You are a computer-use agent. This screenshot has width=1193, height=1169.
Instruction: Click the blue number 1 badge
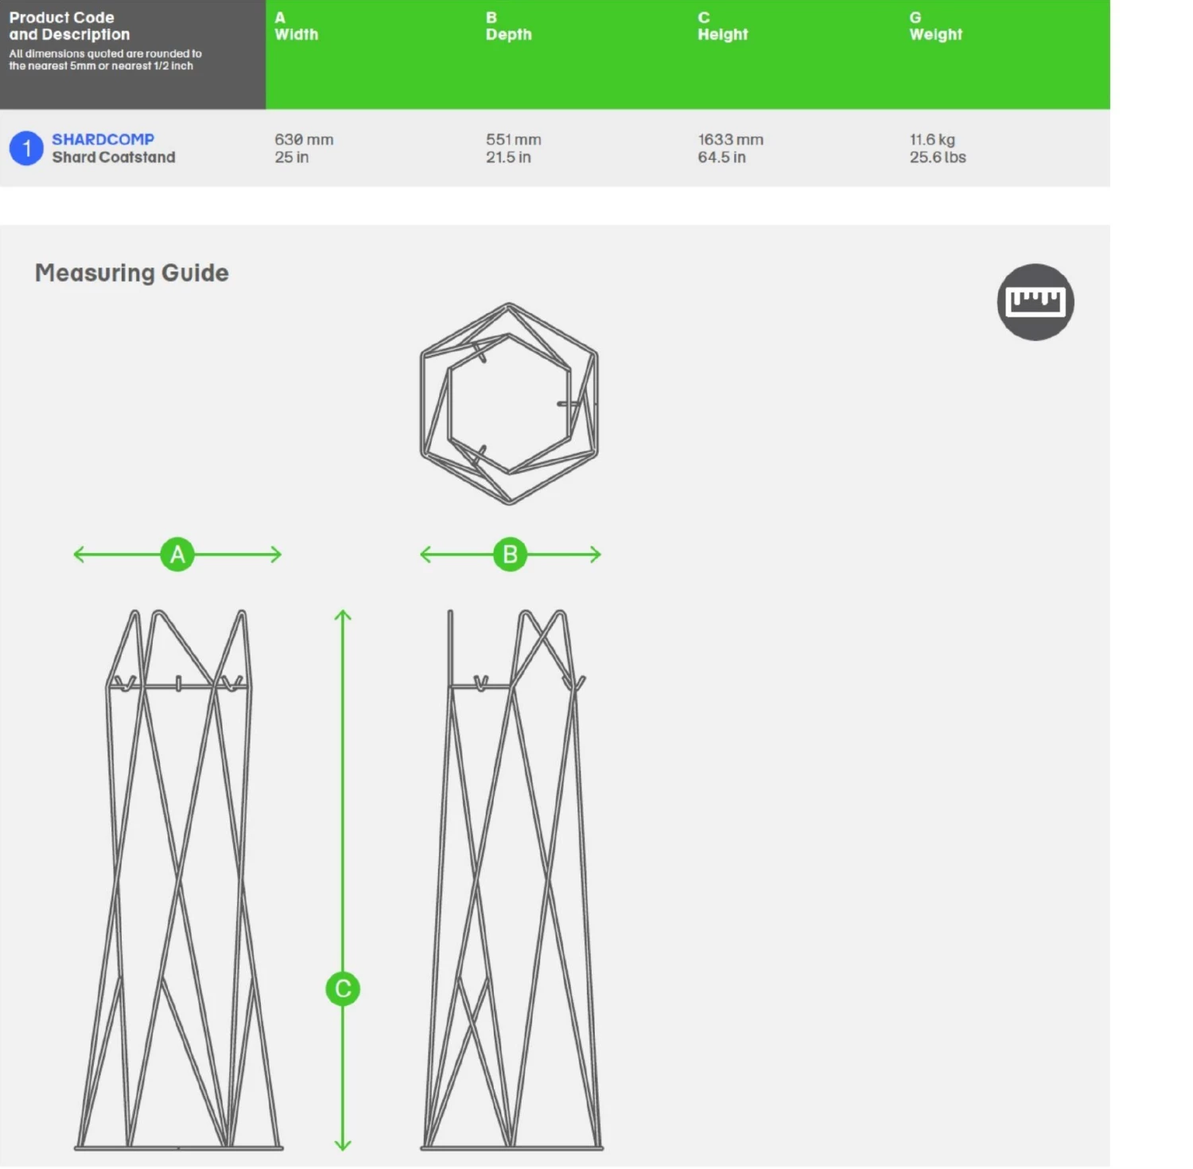(x=26, y=149)
